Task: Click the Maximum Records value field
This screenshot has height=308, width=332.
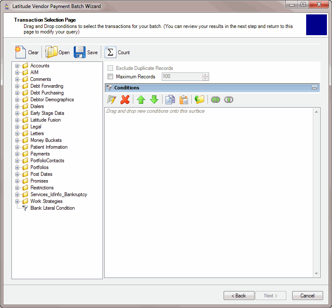Action: tap(182, 76)
